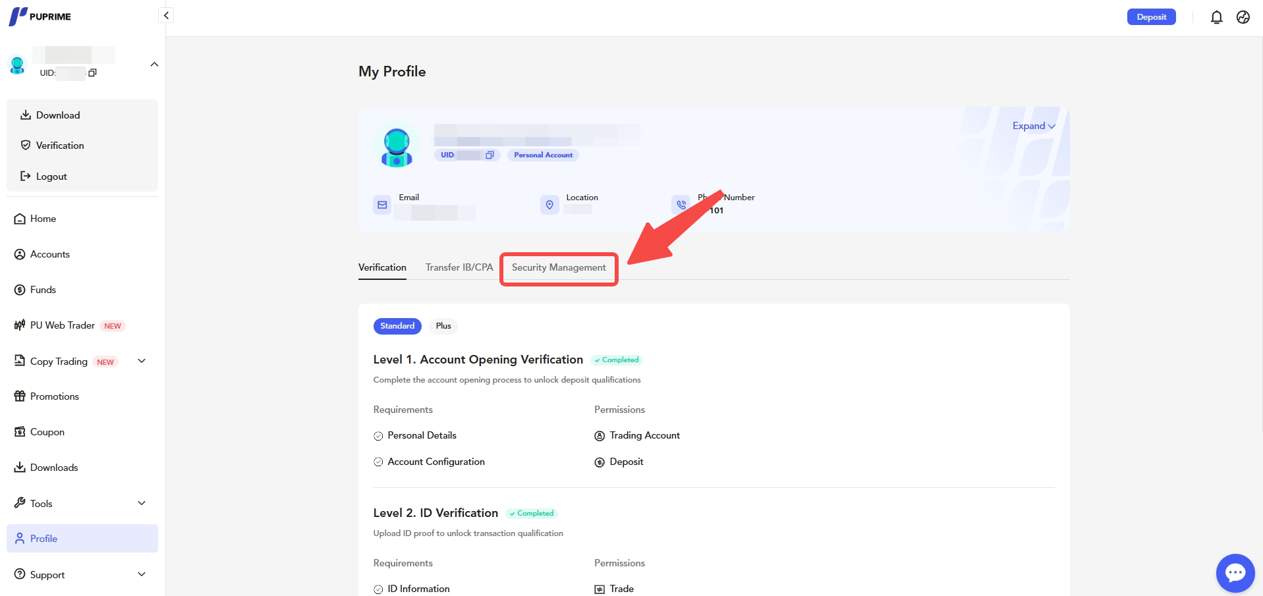This screenshot has width=1263, height=596.
Task: Collapse the user account menu chevron
Action: 154,65
